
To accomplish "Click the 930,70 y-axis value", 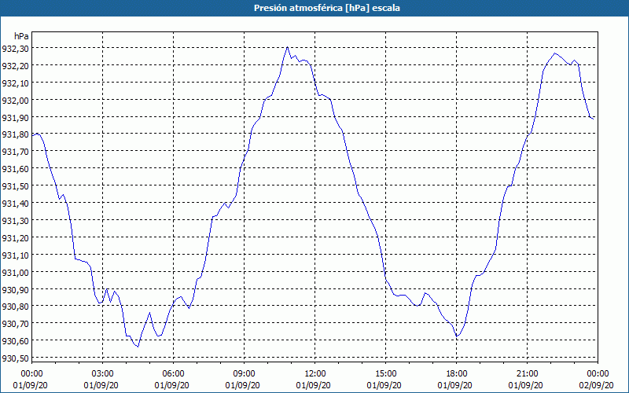I will 16,324.
